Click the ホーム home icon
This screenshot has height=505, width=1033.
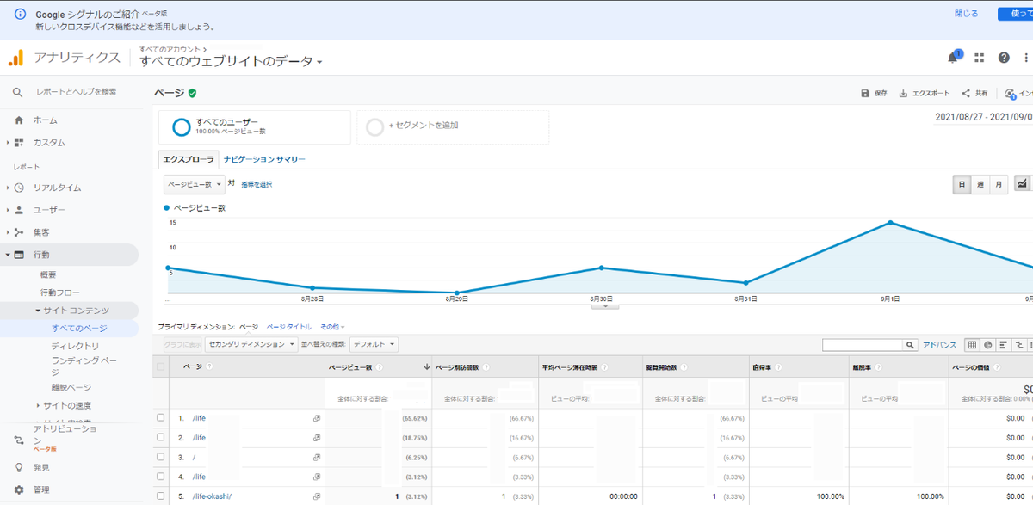(19, 120)
